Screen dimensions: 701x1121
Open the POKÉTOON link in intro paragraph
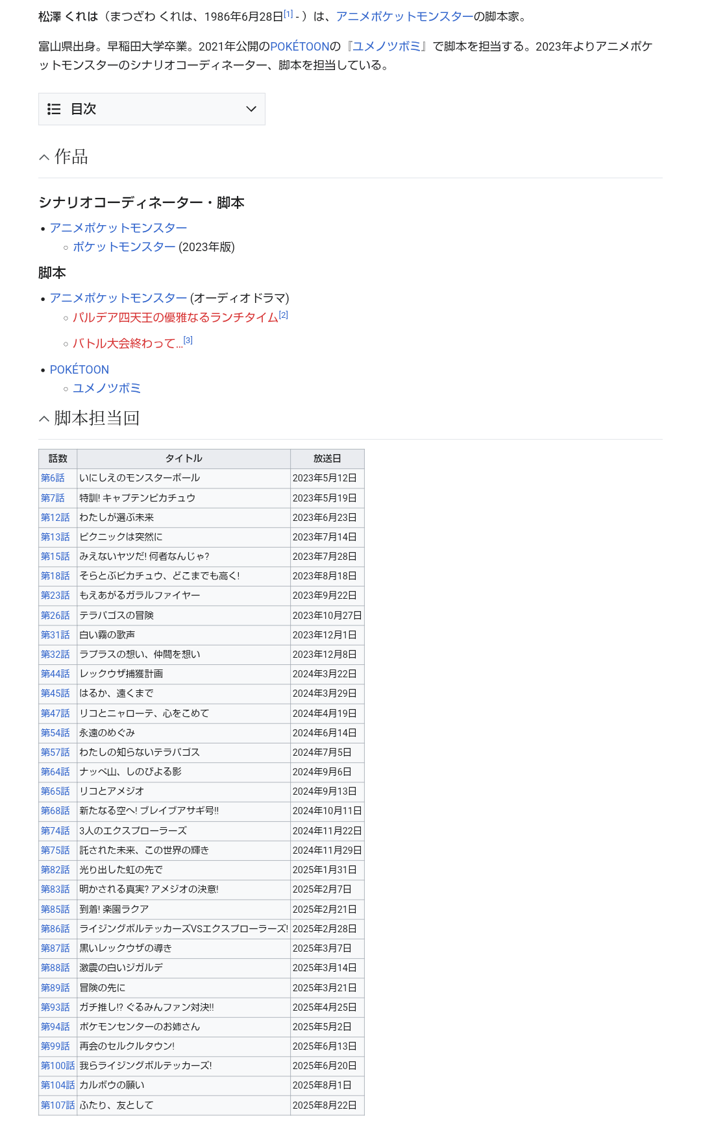pyautogui.click(x=300, y=47)
